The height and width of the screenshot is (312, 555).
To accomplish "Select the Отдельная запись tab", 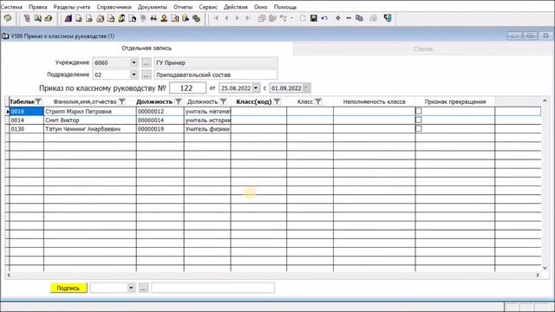I will tap(147, 49).
